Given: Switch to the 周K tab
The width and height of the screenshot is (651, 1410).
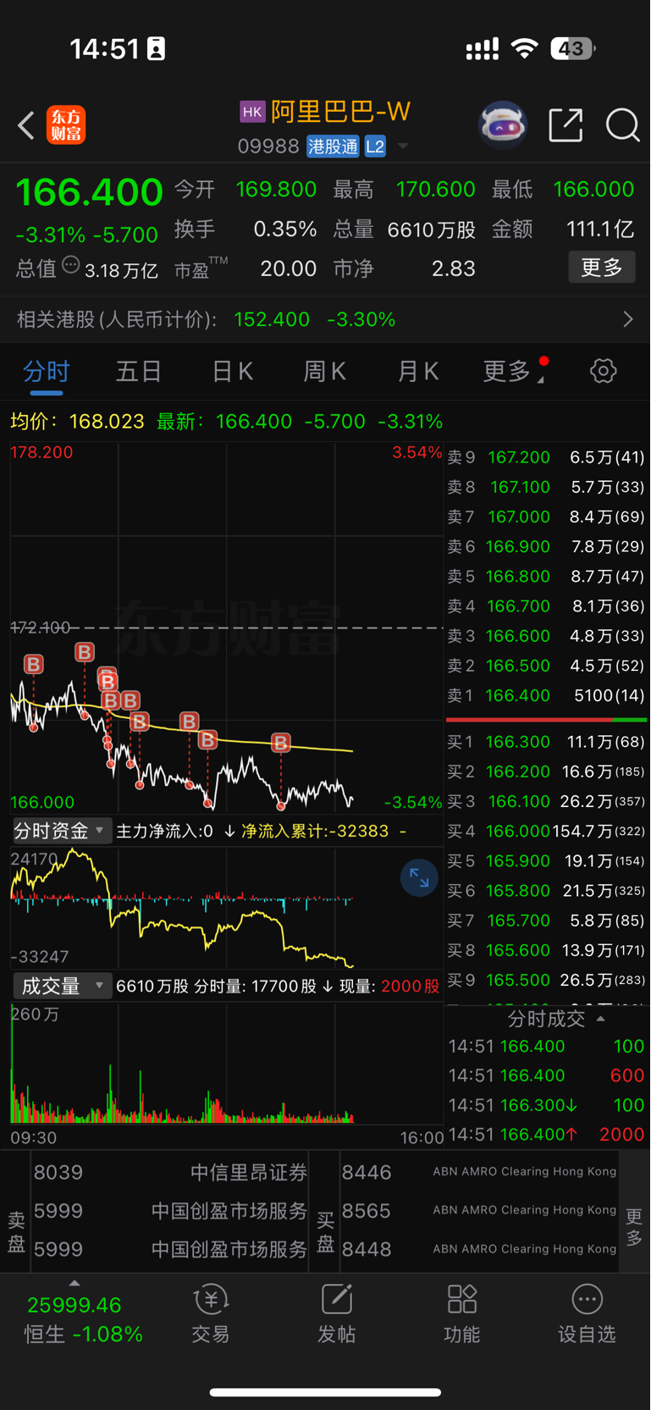Looking at the screenshot, I should [x=324, y=371].
